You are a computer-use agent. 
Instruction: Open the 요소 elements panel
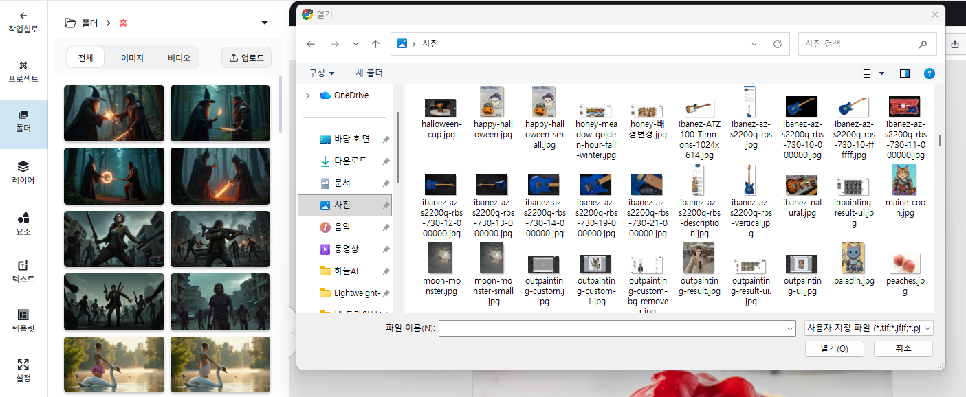click(x=23, y=224)
